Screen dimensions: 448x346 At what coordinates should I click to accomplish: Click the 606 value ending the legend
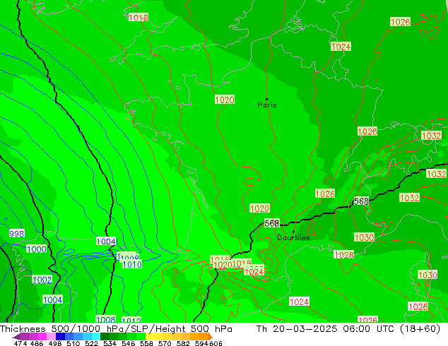tap(216, 343)
